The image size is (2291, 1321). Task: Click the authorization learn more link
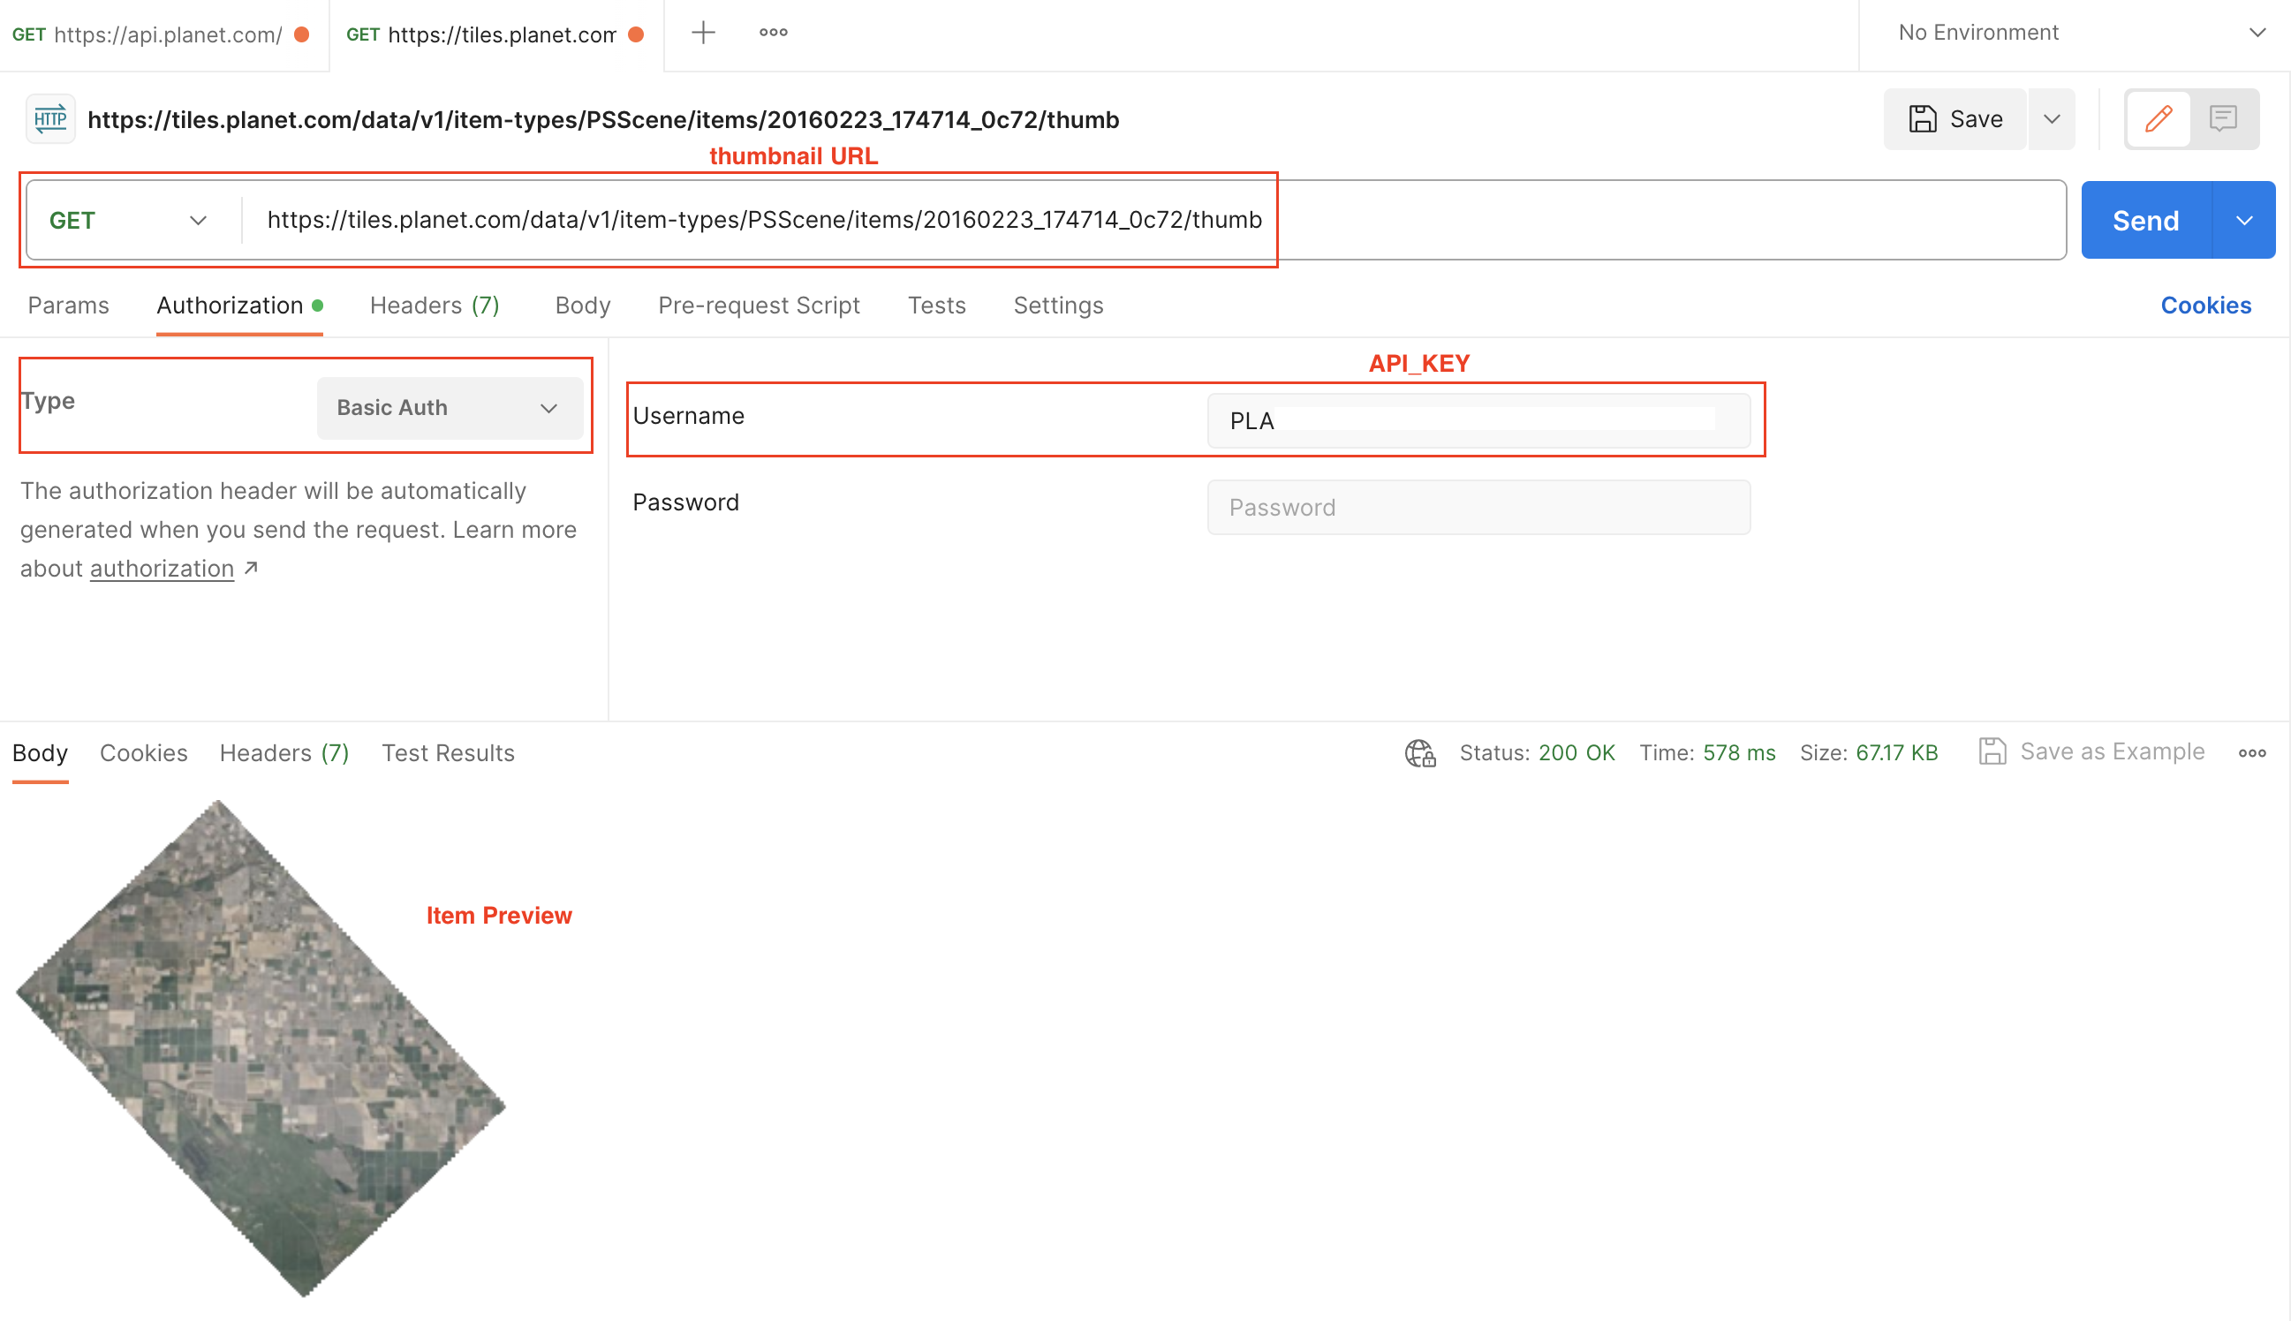pos(162,568)
